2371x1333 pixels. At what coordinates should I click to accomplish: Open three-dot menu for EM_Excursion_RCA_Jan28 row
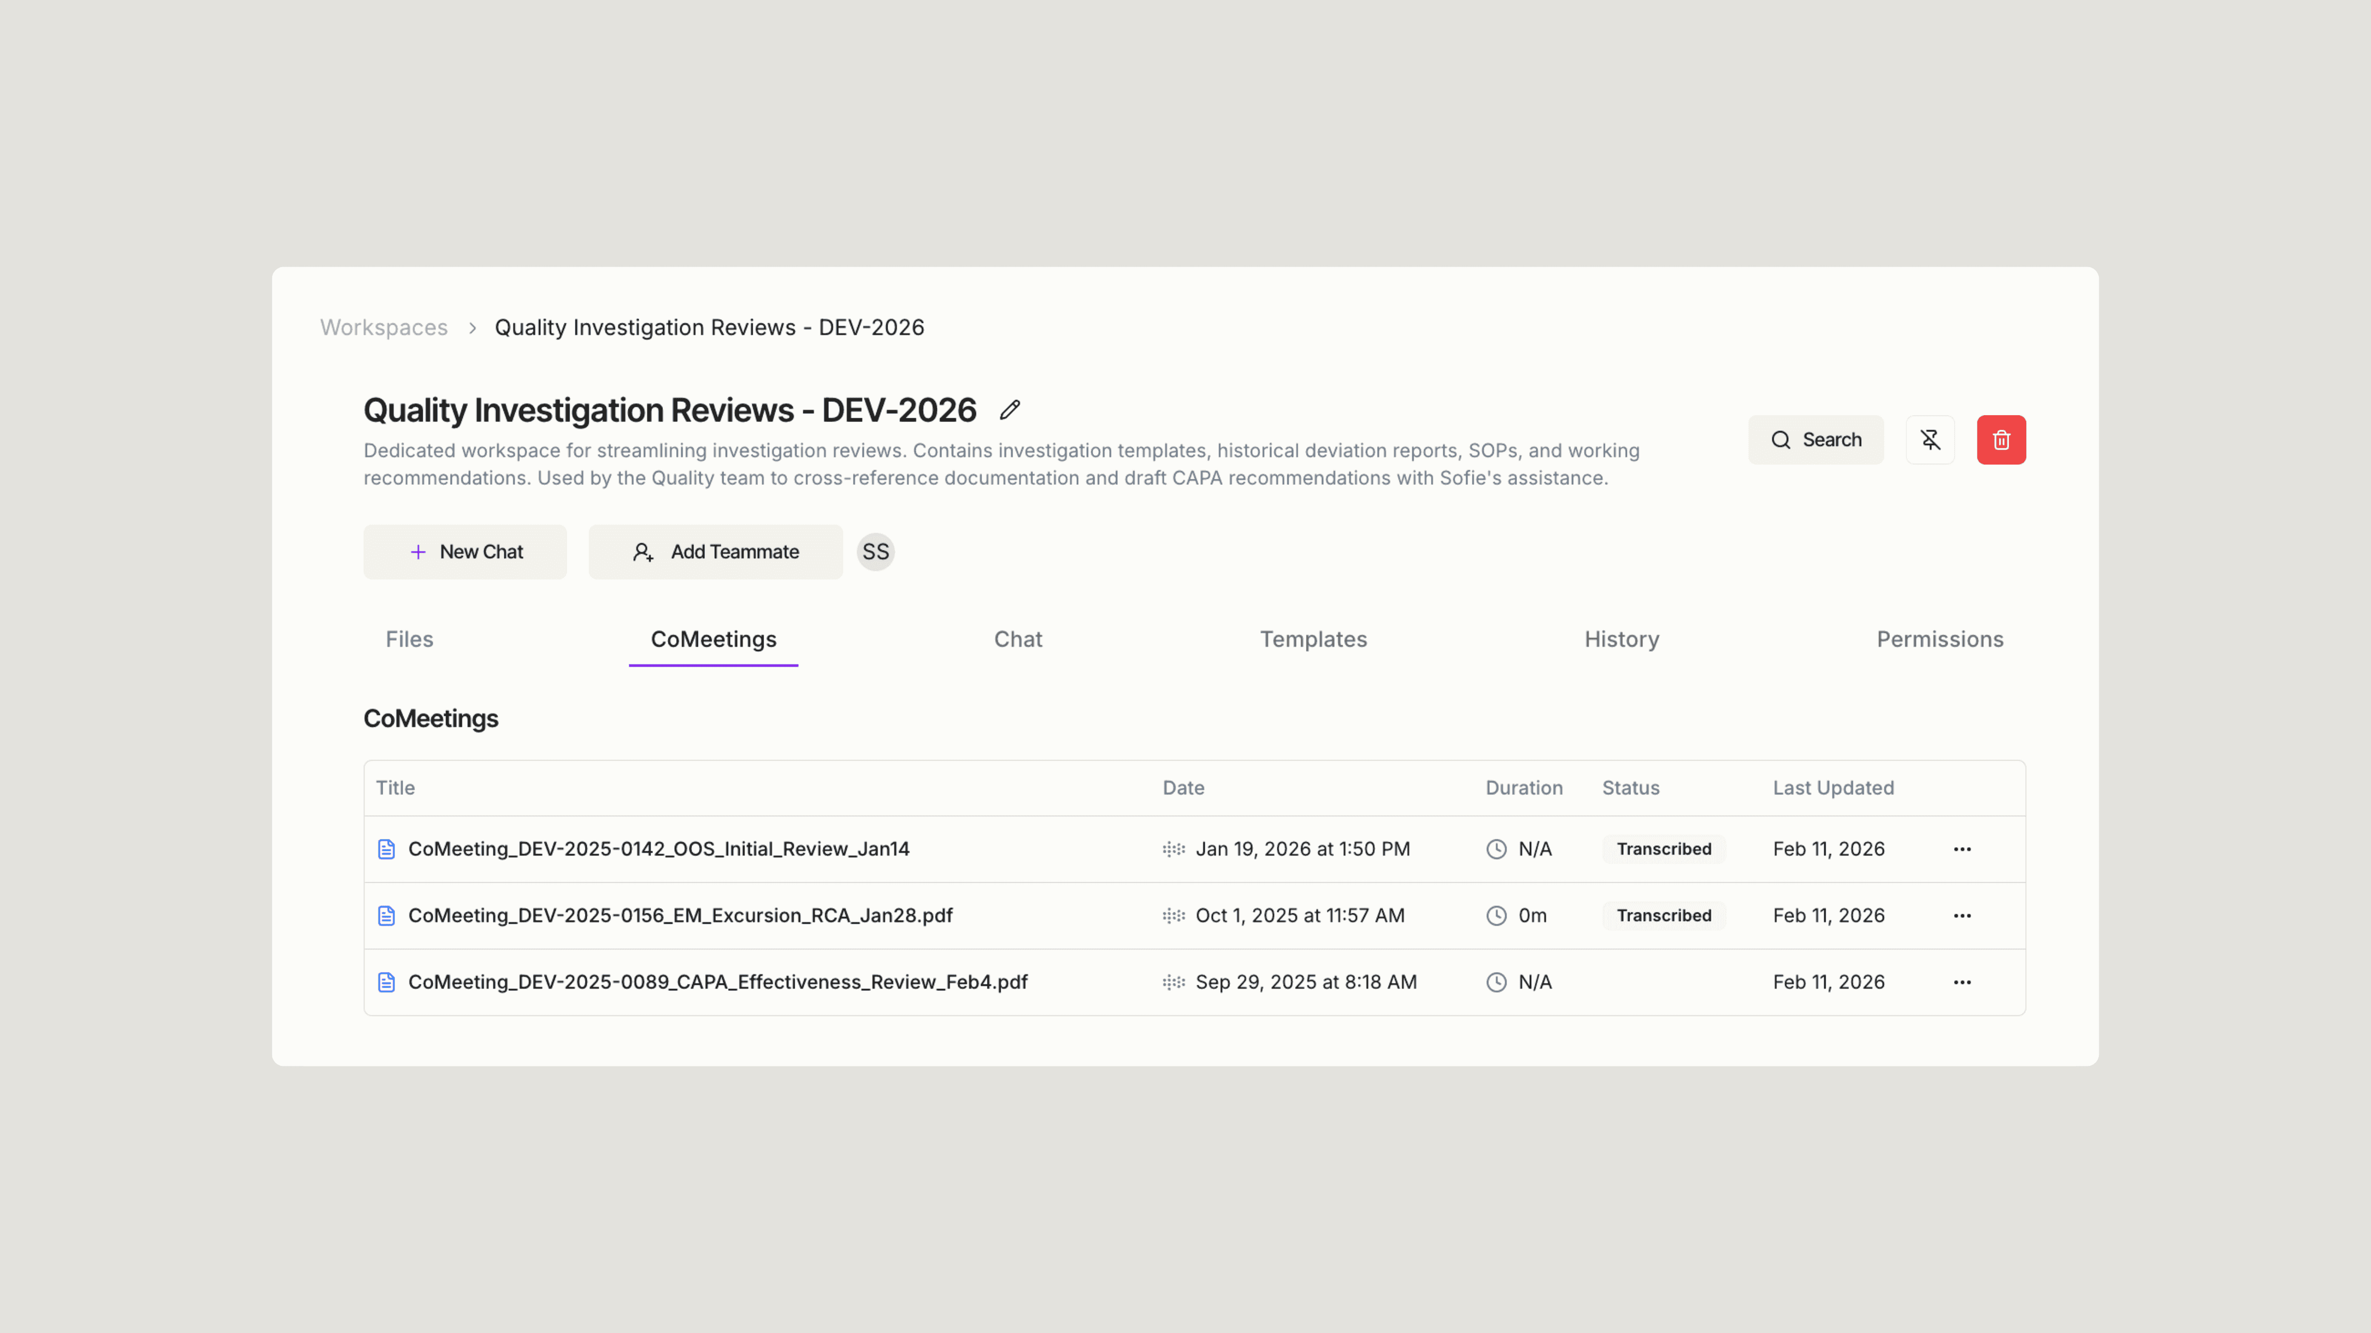click(1962, 915)
